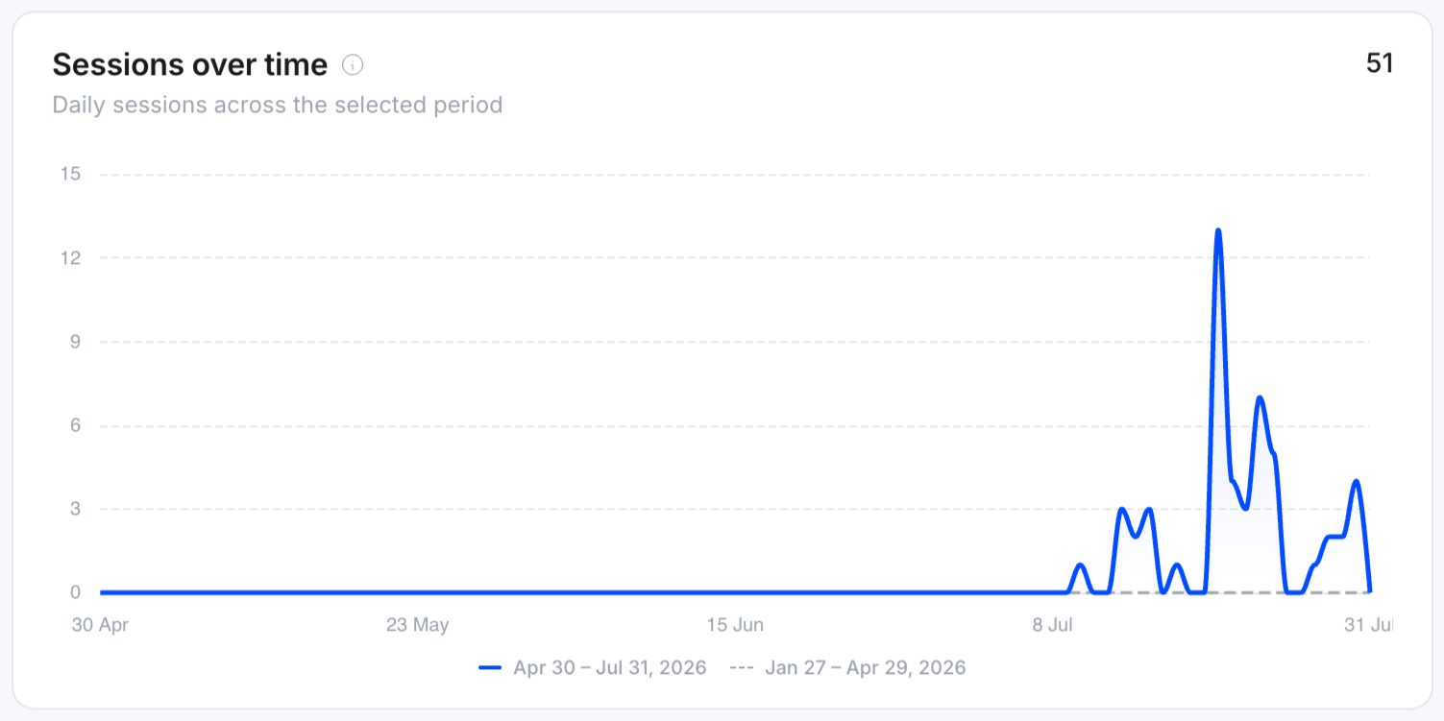Viewport: 1444px width, 721px height.
Task: Click the 15 y-axis label
Action: click(70, 174)
